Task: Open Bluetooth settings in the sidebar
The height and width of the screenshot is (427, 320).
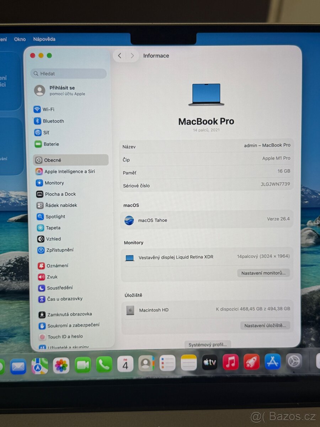Action: (x=49, y=121)
